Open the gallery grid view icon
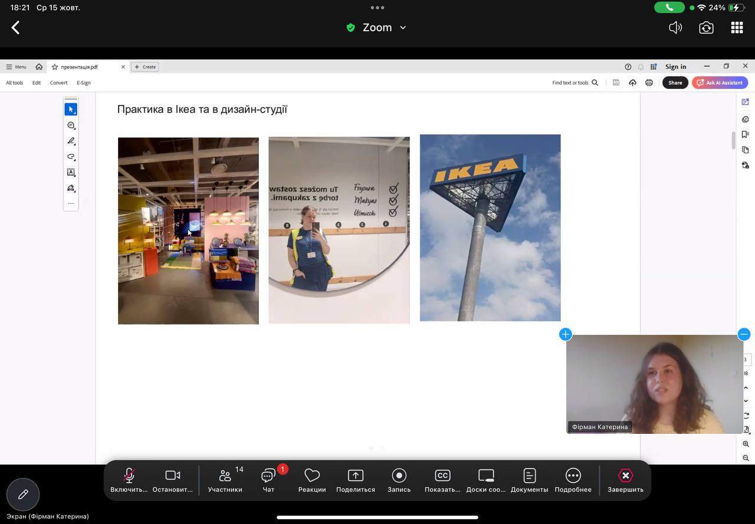755x524 pixels. point(737,28)
